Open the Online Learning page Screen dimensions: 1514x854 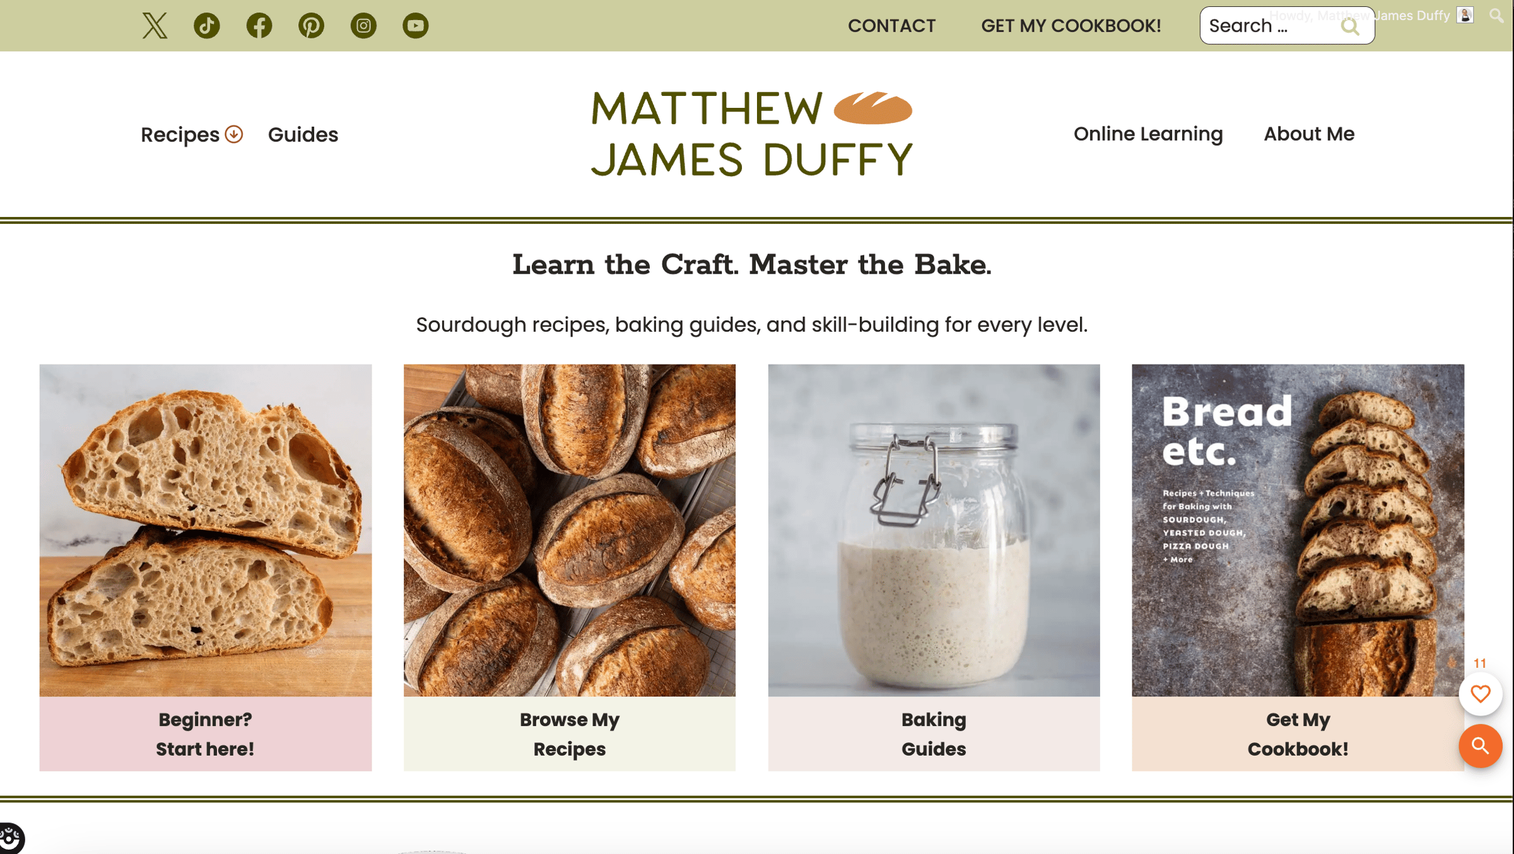coord(1148,134)
